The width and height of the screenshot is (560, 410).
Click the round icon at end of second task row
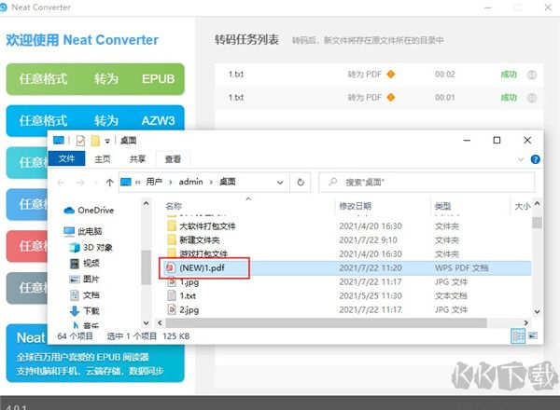(532, 98)
